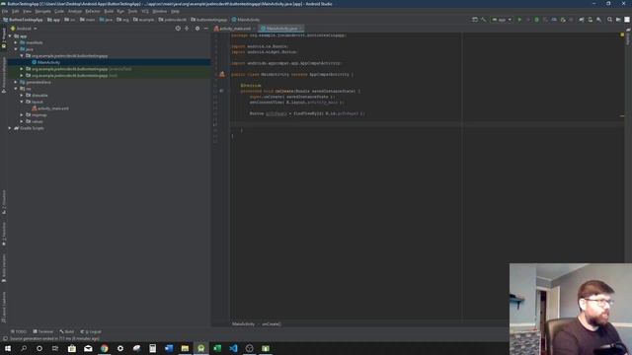The height and width of the screenshot is (355, 632).
Task: Open Visual Studio Code from the taskbar
Action: point(233,348)
